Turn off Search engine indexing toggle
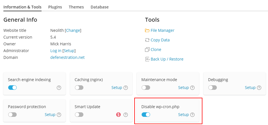 pyautogui.click(x=12, y=88)
